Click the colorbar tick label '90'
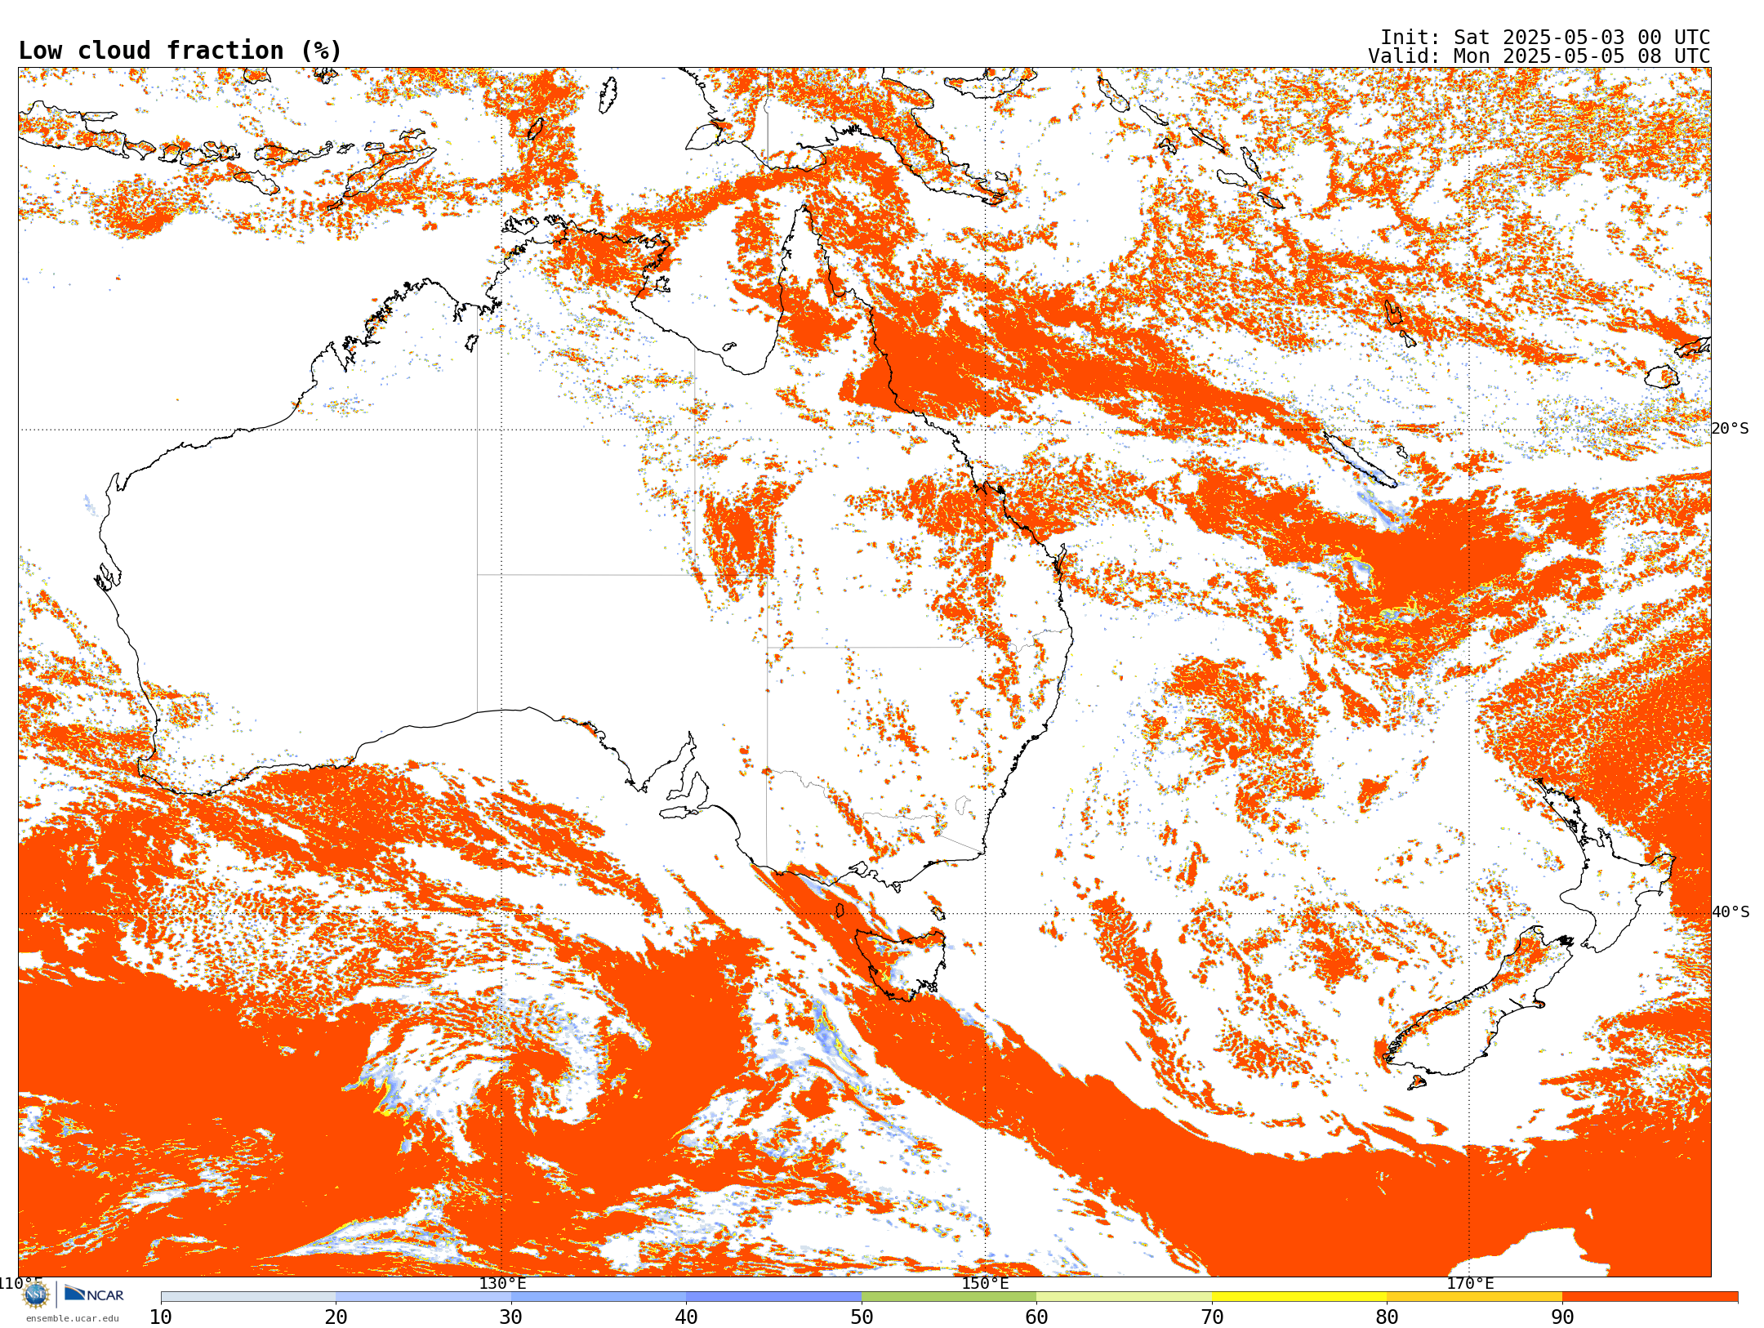Screen dimensions: 1764x1328 (1562, 1317)
